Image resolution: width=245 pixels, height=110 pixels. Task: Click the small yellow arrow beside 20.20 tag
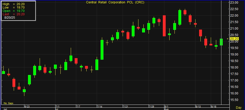[x=228, y=39]
